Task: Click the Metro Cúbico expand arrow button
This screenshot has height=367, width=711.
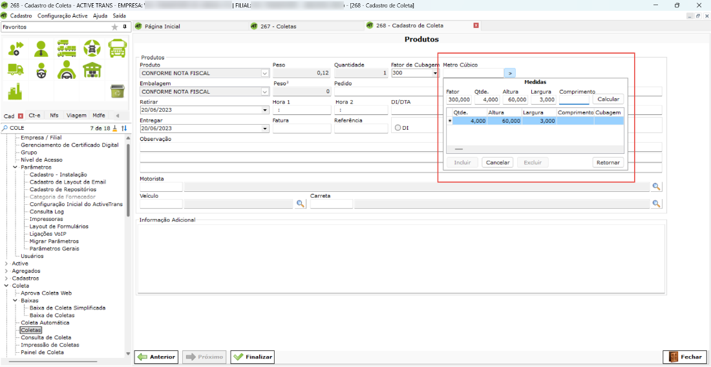Action: pyautogui.click(x=510, y=73)
